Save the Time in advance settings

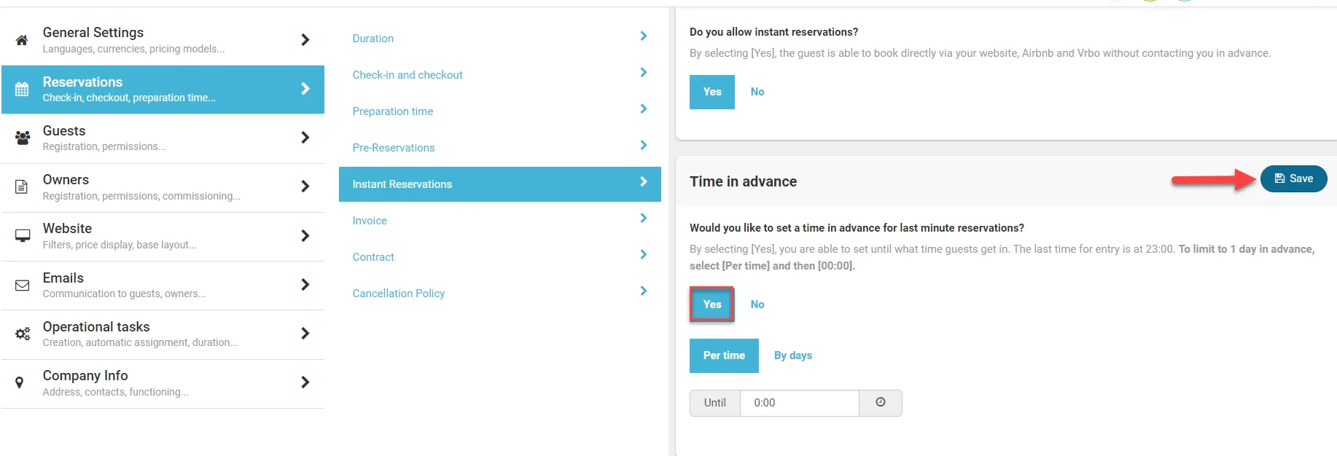tap(1293, 178)
